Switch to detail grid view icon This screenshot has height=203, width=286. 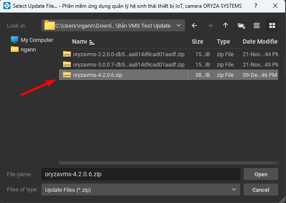(272, 25)
